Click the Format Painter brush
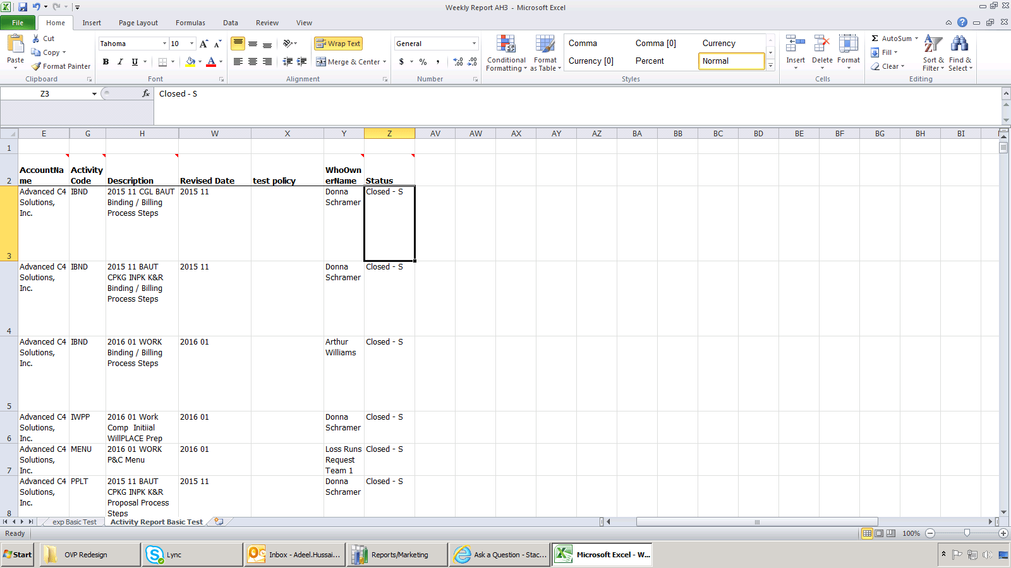The height and width of the screenshot is (568, 1011). point(36,66)
